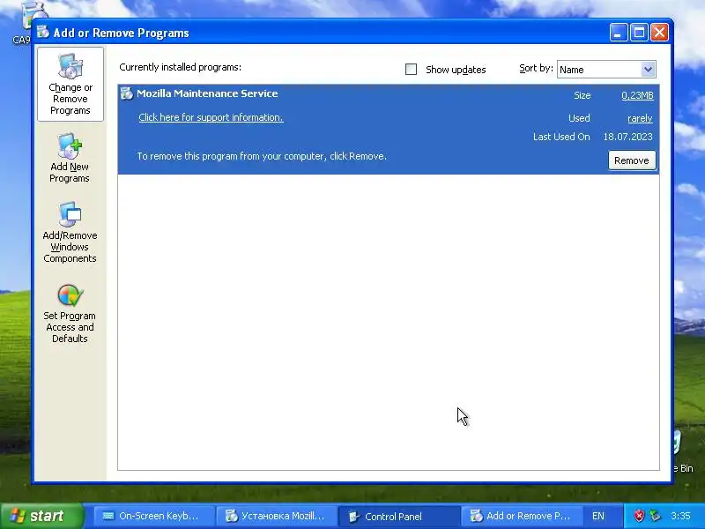Click the EN language indicator
The height and width of the screenshot is (529, 705).
(x=598, y=516)
